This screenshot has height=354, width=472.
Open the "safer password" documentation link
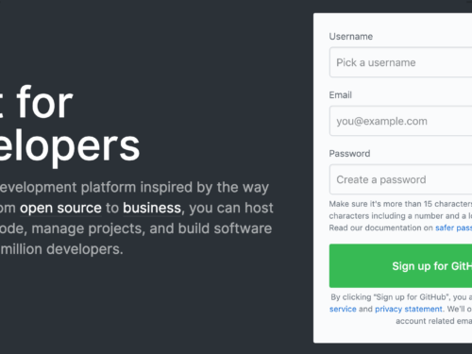tap(454, 228)
